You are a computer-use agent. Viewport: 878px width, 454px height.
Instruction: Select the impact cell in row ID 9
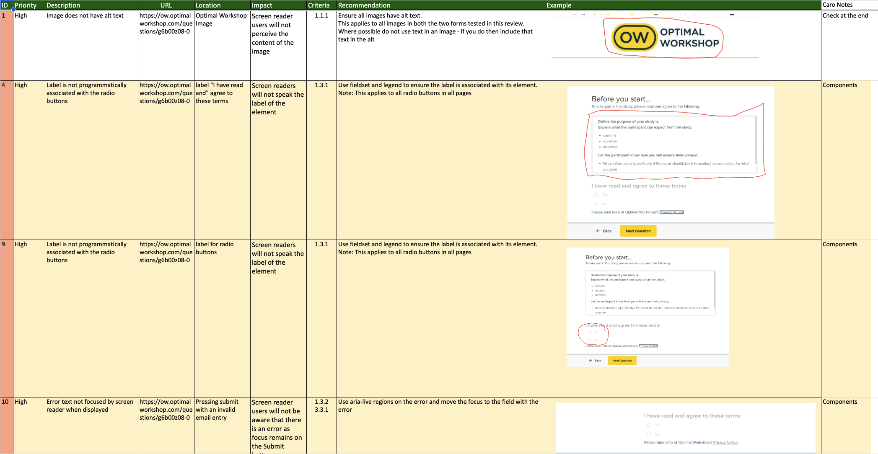pos(278,318)
